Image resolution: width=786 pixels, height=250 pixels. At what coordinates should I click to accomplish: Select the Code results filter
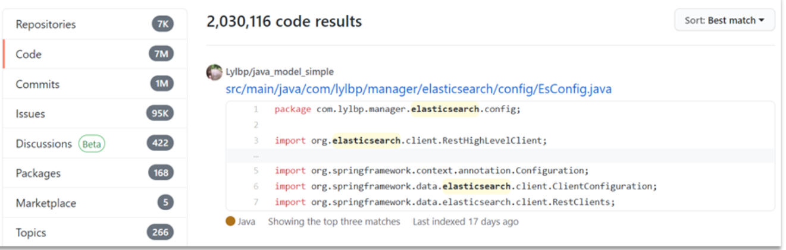tap(29, 54)
